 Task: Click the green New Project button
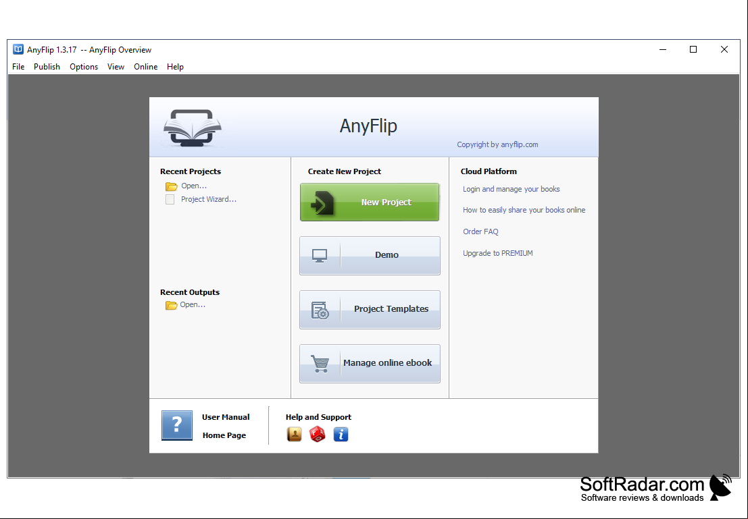(370, 202)
